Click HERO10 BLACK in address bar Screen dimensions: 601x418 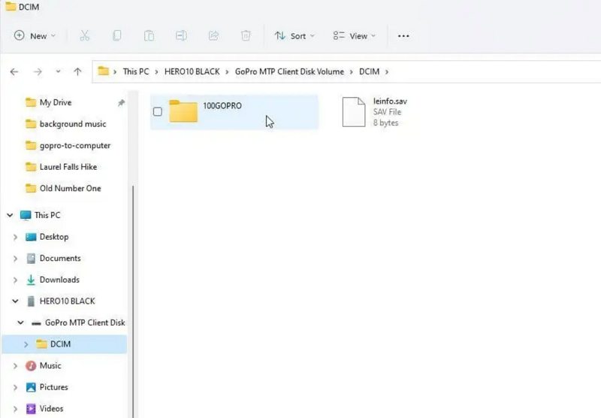[192, 71]
